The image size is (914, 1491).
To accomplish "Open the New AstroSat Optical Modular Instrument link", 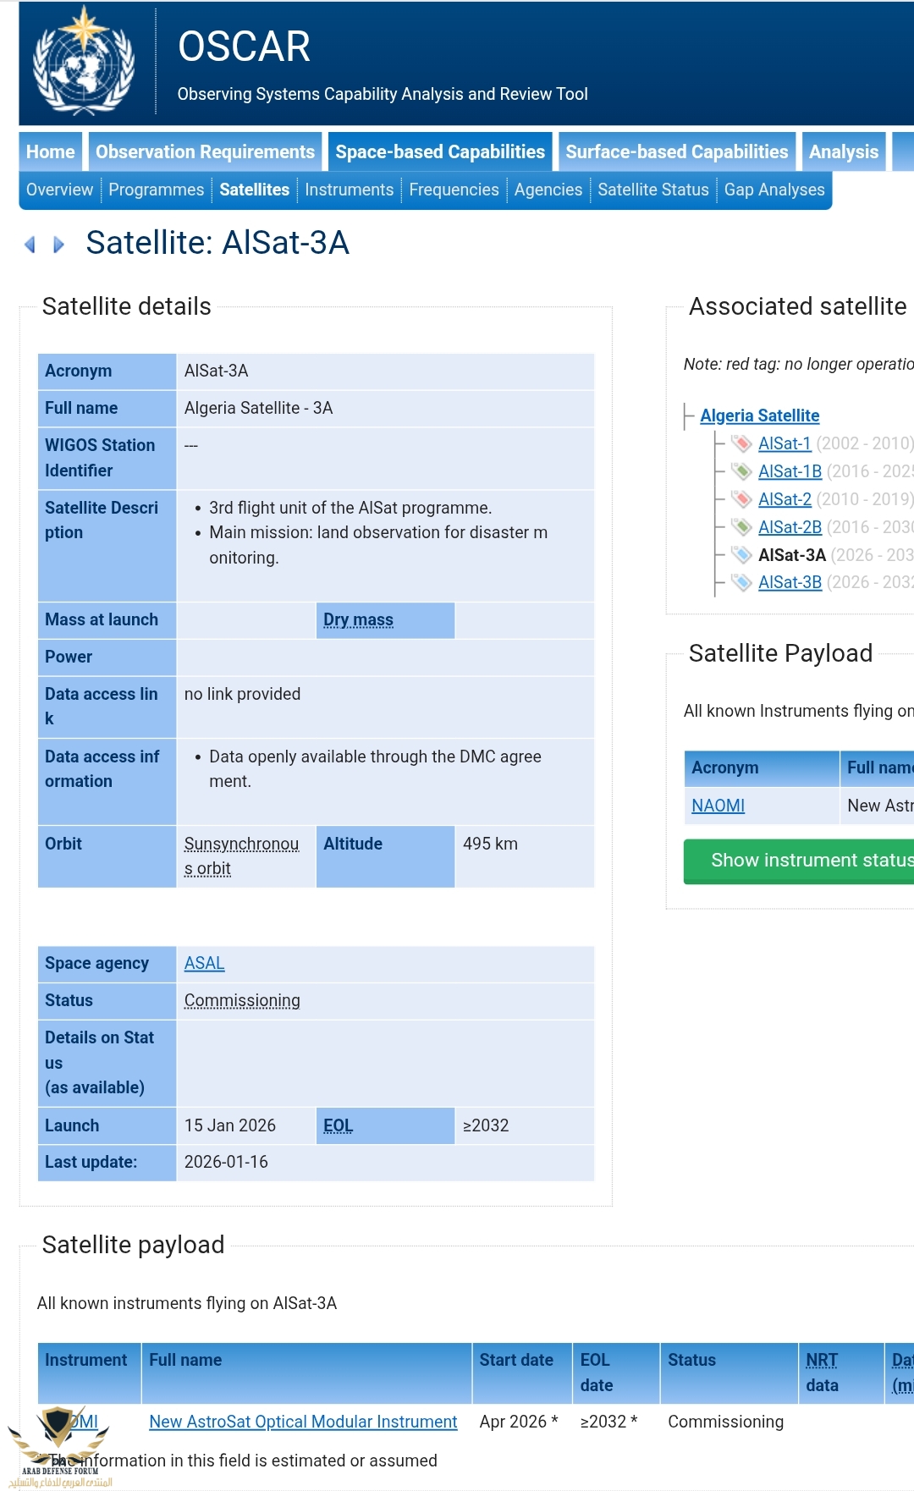I will [x=303, y=1422].
